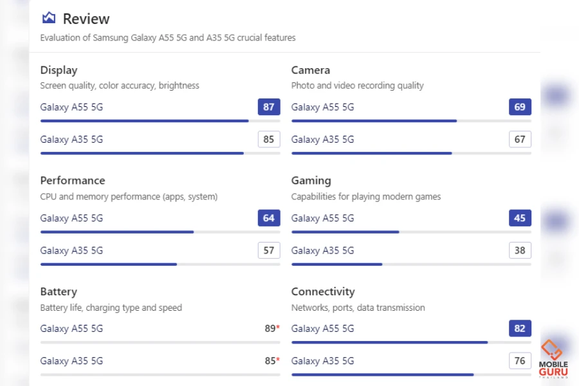Click the Performance score badge 64

click(269, 218)
